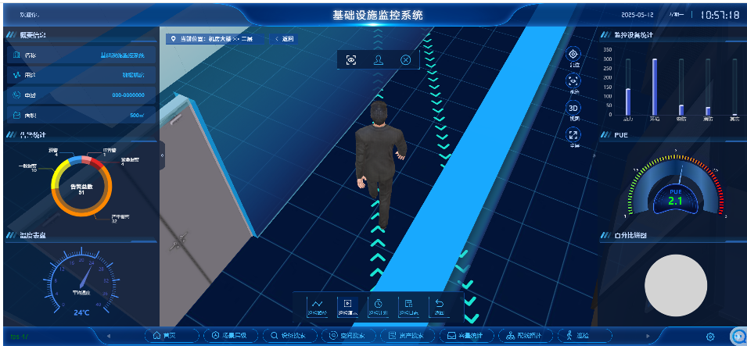Click the locate target icon on the right toolbar
This screenshot has width=747, height=346.
[x=573, y=54]
